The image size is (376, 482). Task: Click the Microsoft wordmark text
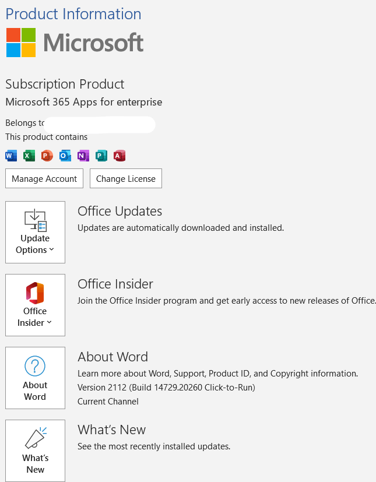coord(93,43)
